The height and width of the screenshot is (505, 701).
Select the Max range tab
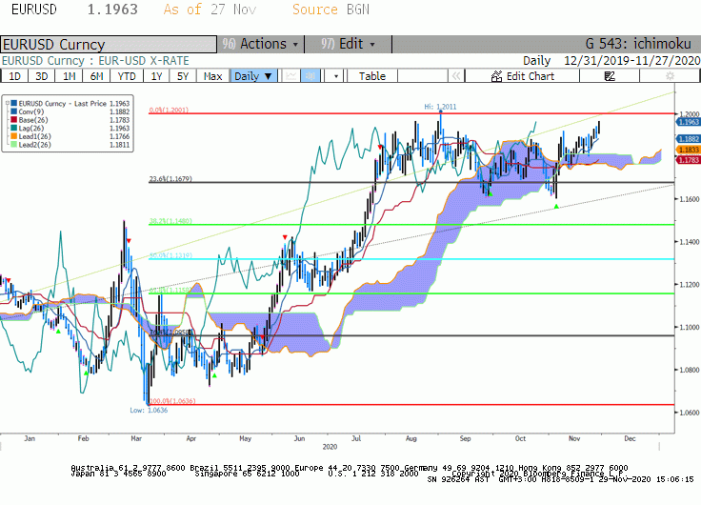pos(212,76)
